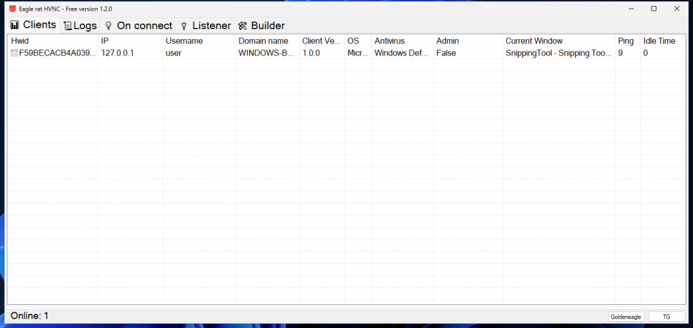693x328 pixels.
Task: Click the TG button
Action: pos(667,317)
